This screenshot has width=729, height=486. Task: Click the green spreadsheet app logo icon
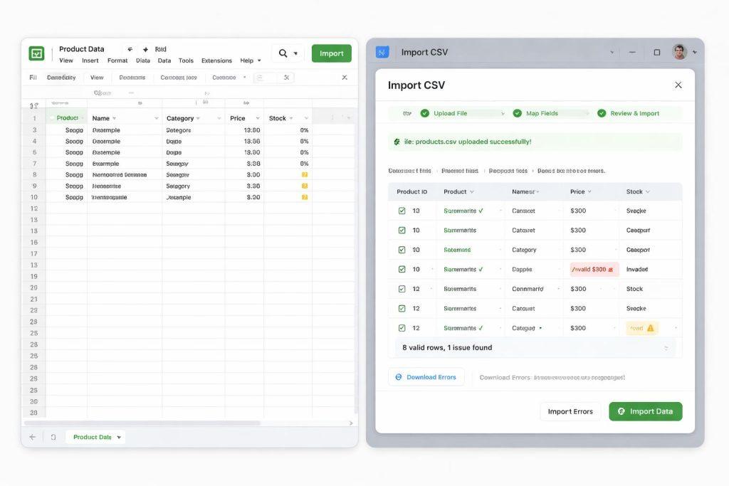click(x=36, y=53)
